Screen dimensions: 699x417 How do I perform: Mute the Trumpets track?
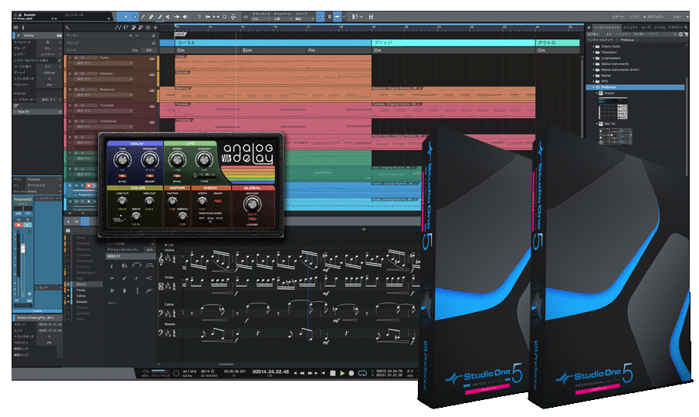[x=76, y=106]
